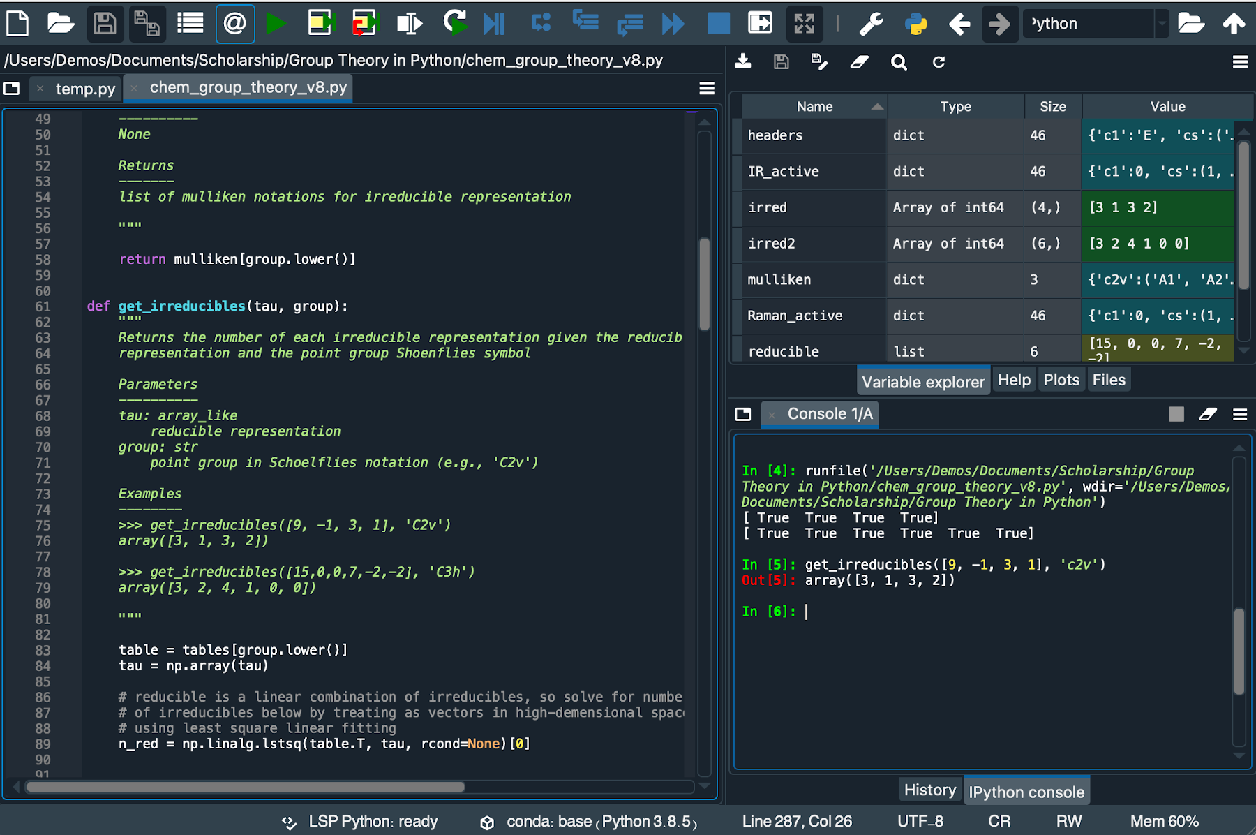Select the Run current cell tool
Screen dimensions: 1256x835
click(321, 23)
